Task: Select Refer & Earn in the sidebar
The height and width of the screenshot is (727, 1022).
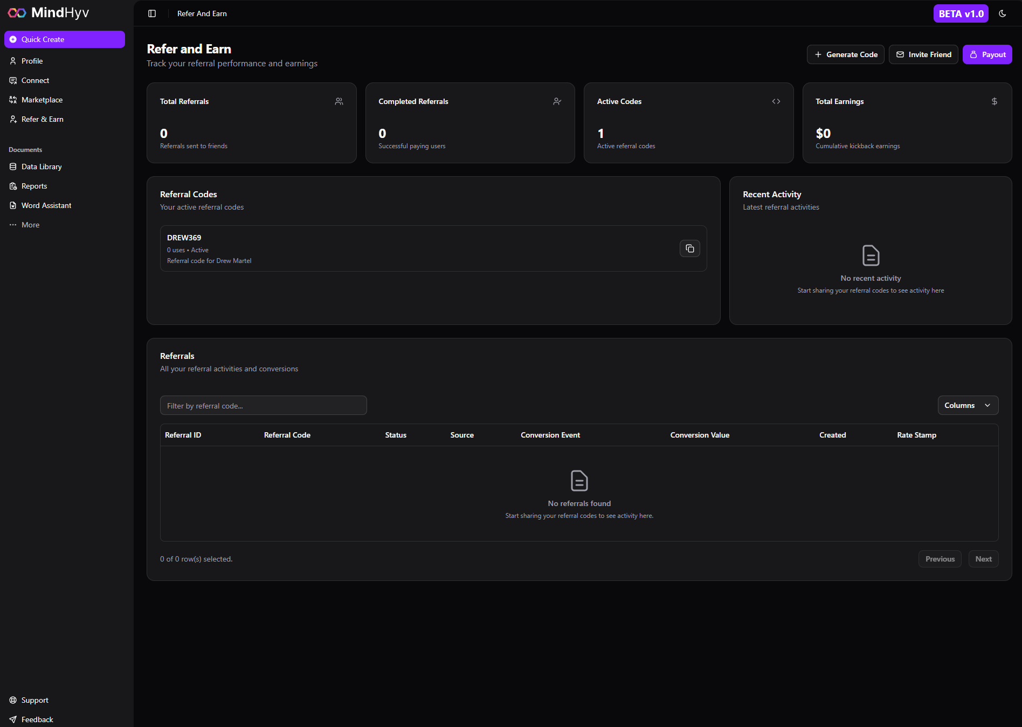Action: tap(65, 119)
